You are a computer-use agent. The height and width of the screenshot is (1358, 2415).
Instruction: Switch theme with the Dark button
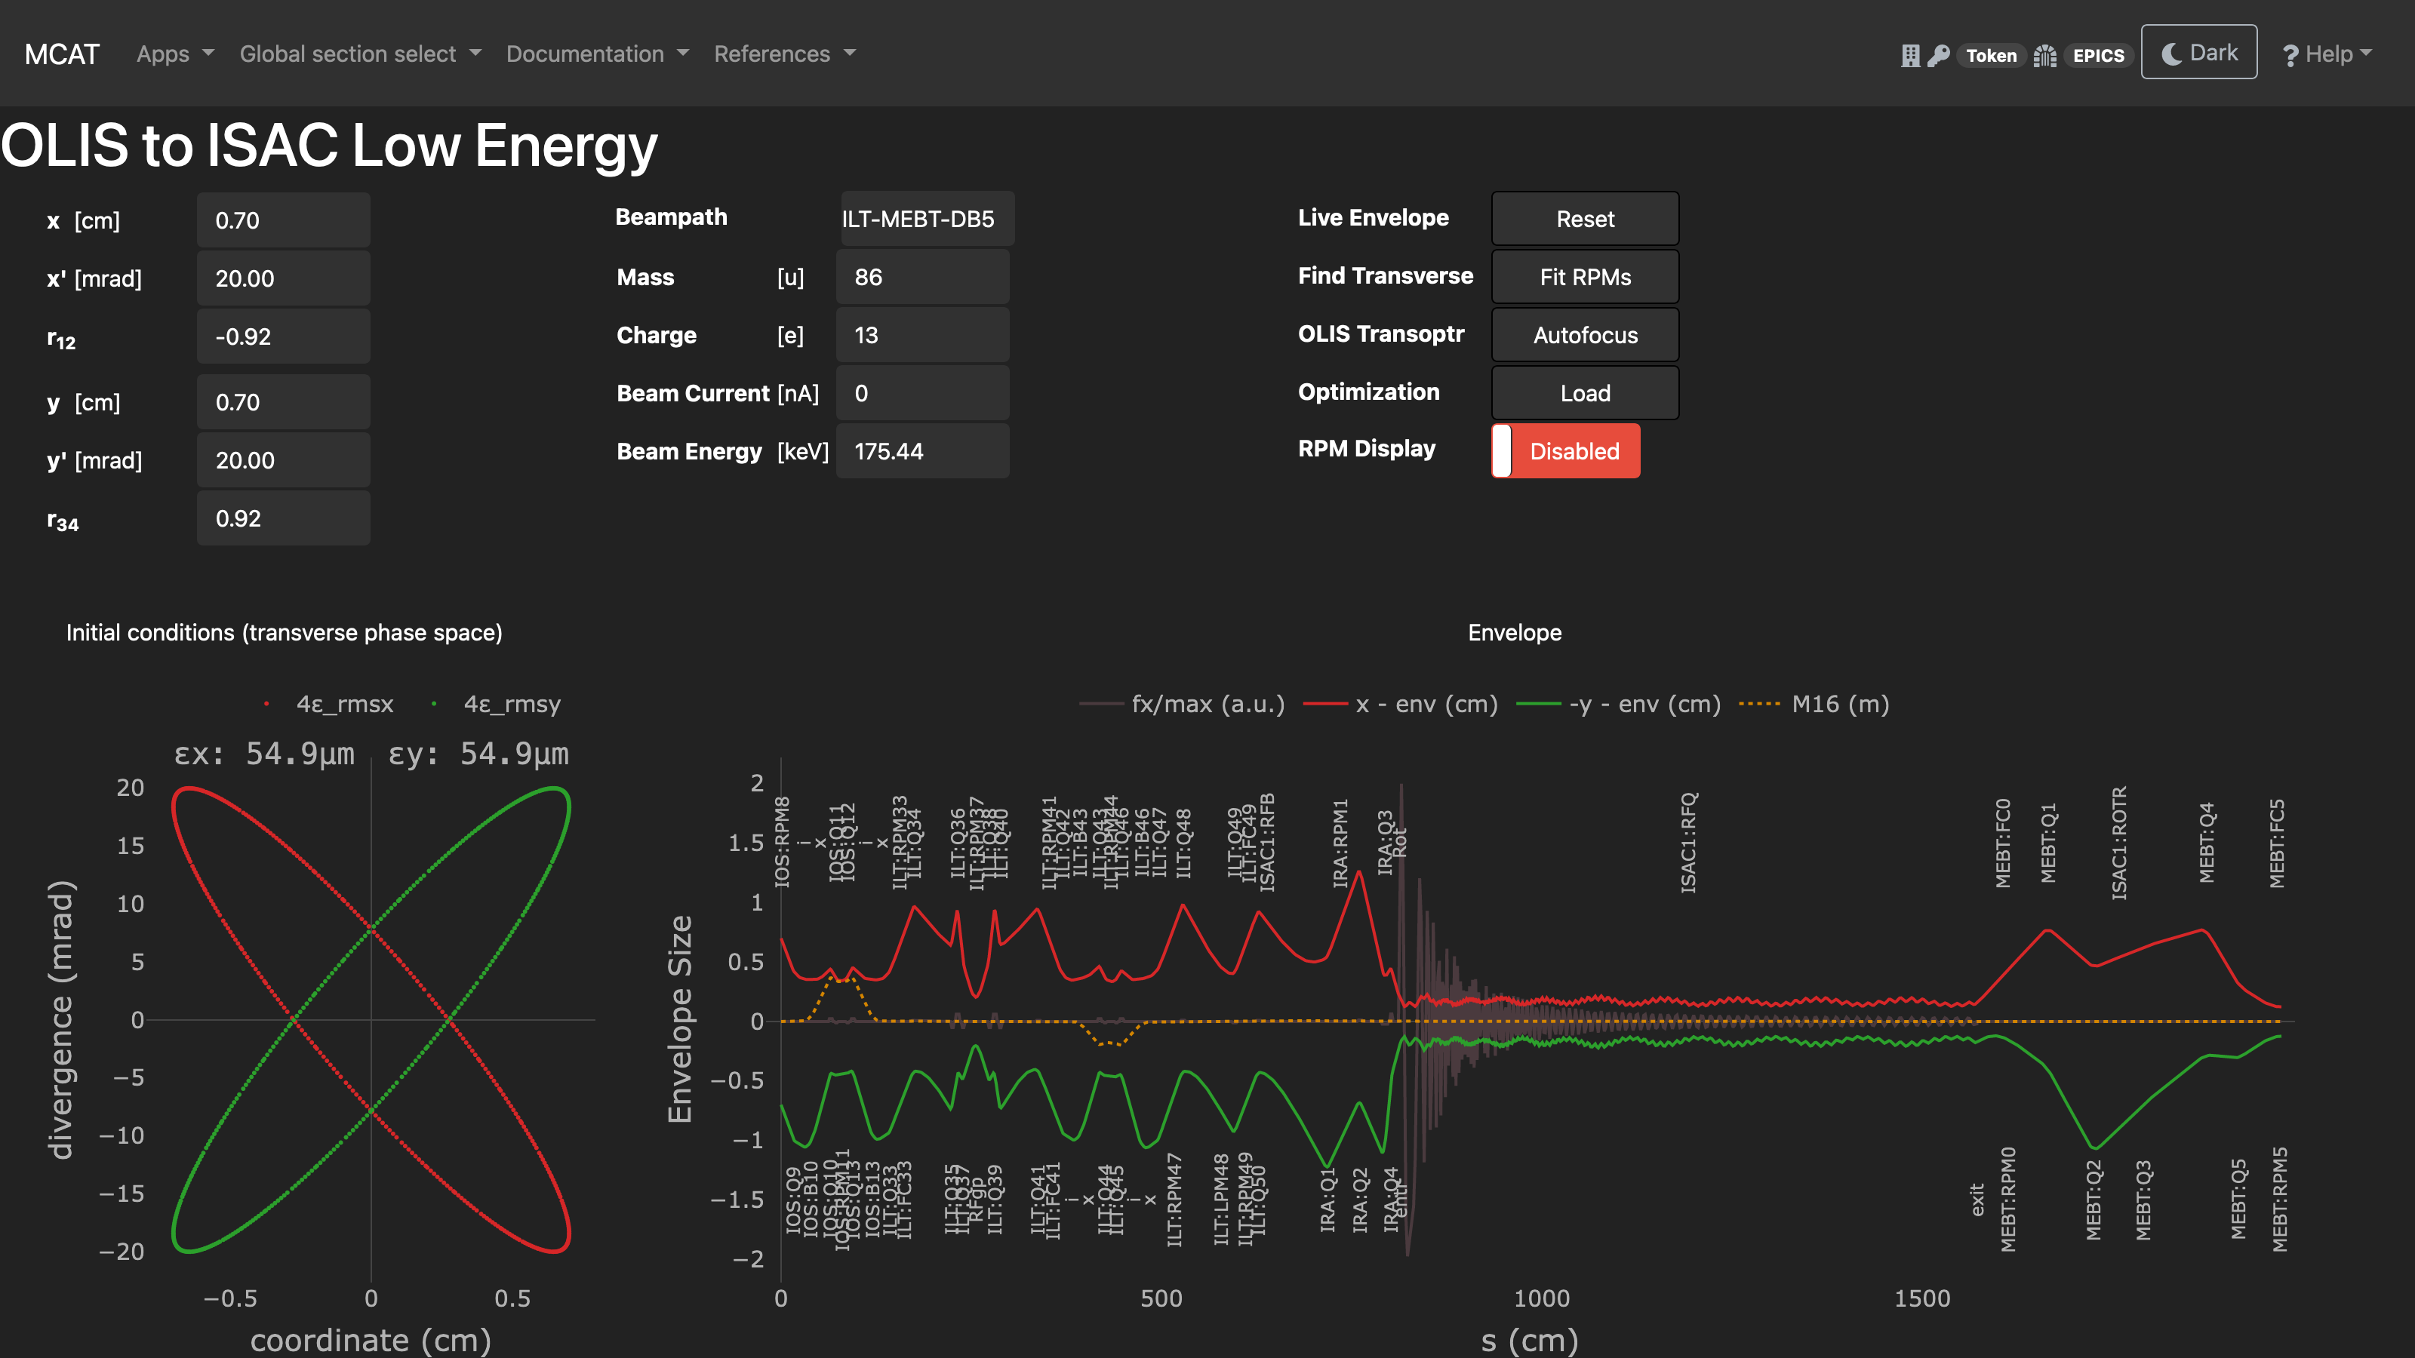click(x=2198, y=53)
